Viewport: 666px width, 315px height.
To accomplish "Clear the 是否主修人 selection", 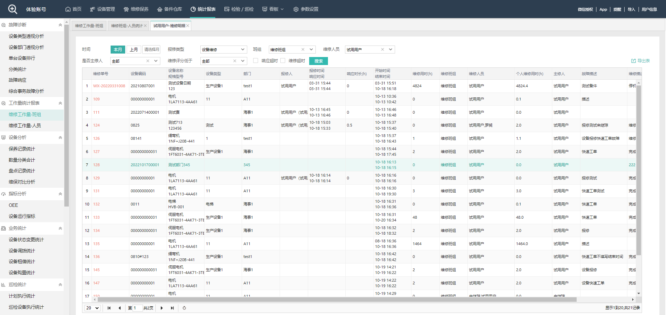I will tap(148, 61).
